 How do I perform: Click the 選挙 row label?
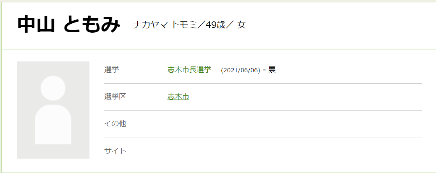tap(112, 70)
